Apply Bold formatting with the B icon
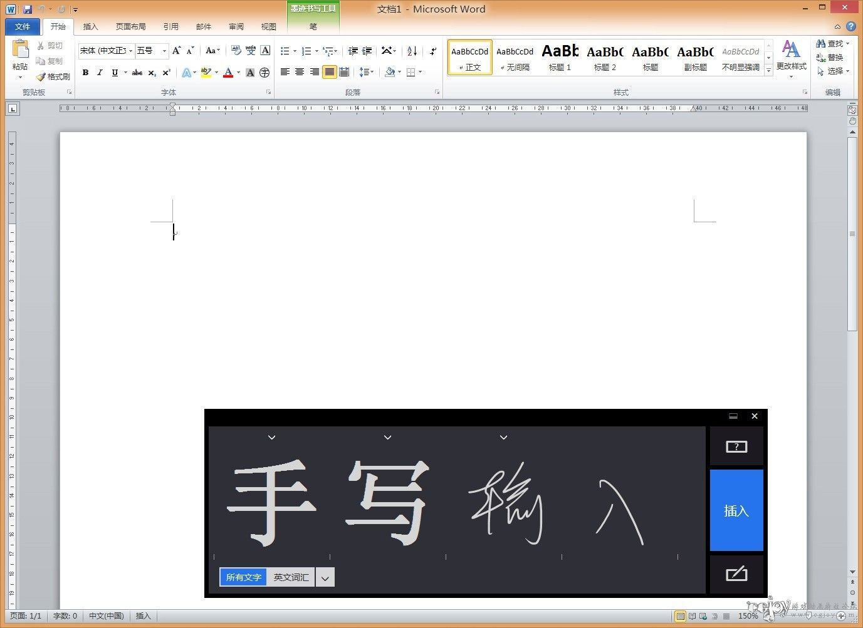The height and width of the screenshot is (628, 863). pos(85,73)
